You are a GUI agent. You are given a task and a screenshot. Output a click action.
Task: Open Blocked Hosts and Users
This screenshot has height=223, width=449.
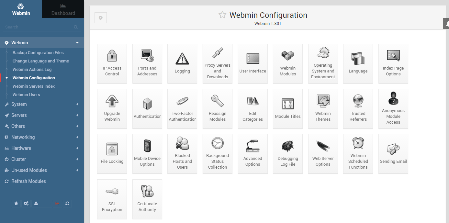[x=182, y=154]
